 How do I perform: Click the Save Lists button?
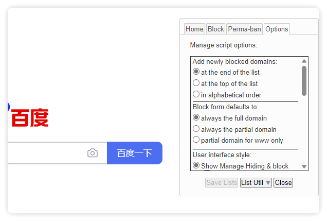222,182
